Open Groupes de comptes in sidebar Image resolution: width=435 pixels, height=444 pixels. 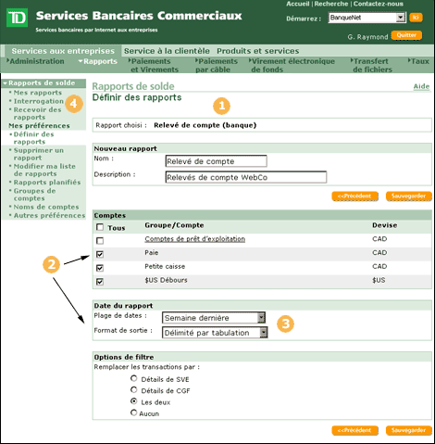[34, 195]
